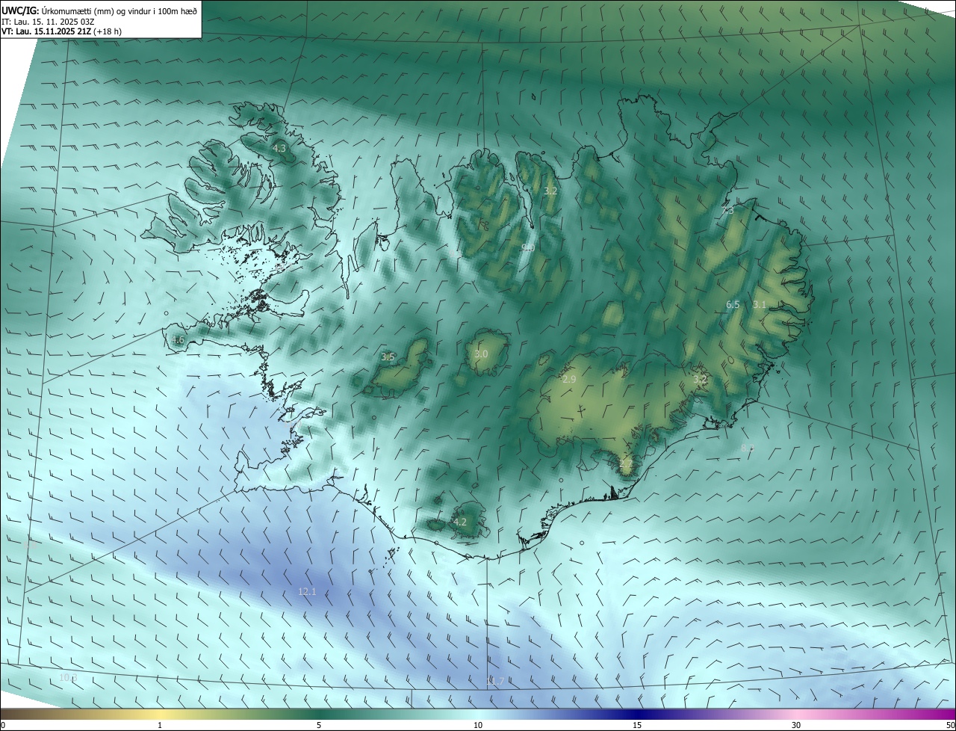Click the 9.0 value label in the northern fjord
The width and height of the screenshot is (956, 731).
pos(527,247)
